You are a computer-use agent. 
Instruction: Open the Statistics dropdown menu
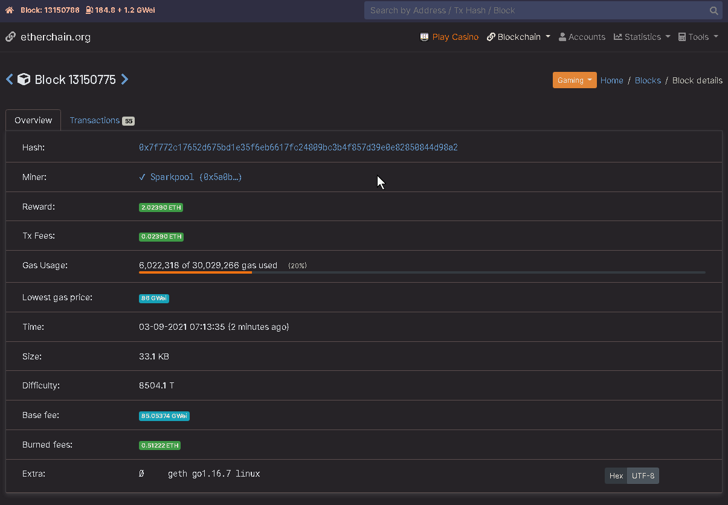[x=642, y=37]
